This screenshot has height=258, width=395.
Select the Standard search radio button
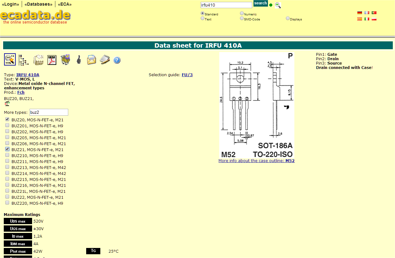point(203,13)
